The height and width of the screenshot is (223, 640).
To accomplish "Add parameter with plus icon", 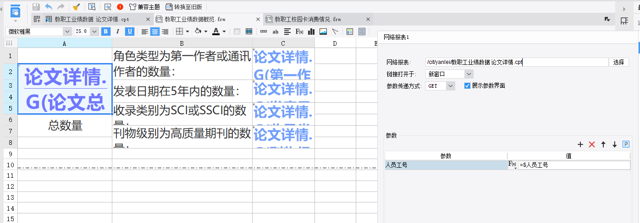I will 580,144.
